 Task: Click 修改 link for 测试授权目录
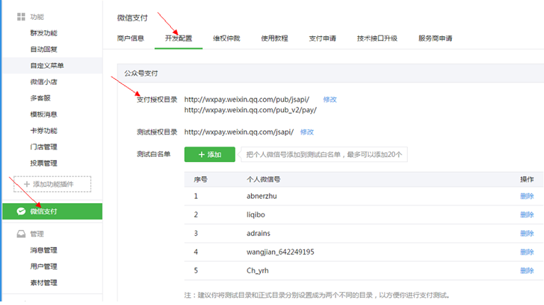click(307, 132)
